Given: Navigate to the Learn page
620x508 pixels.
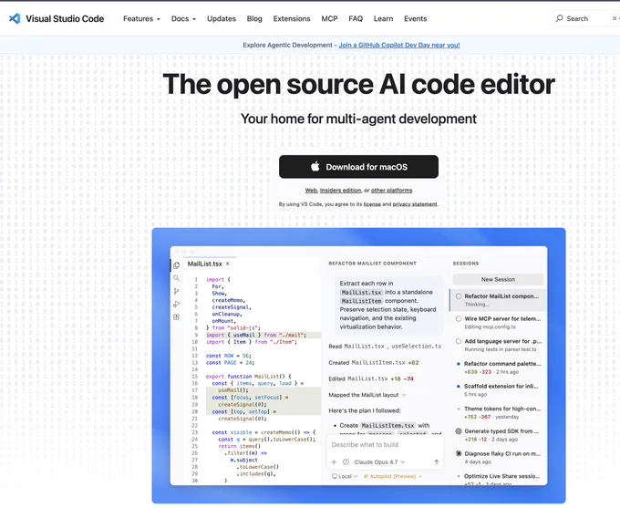Looking at the screenshot, I should [383, 18].
